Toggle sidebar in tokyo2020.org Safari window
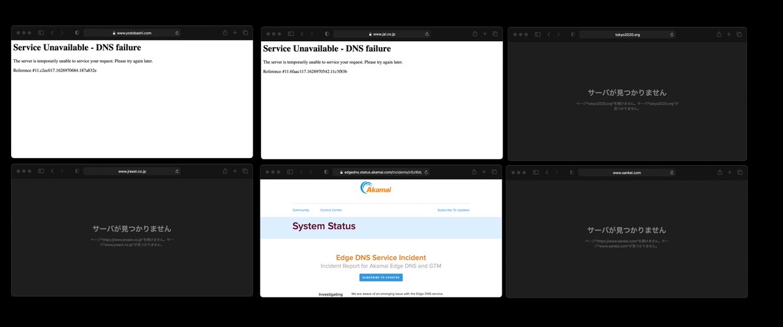The width and height of the screenshot is (783, 327). tap(537, 34)
